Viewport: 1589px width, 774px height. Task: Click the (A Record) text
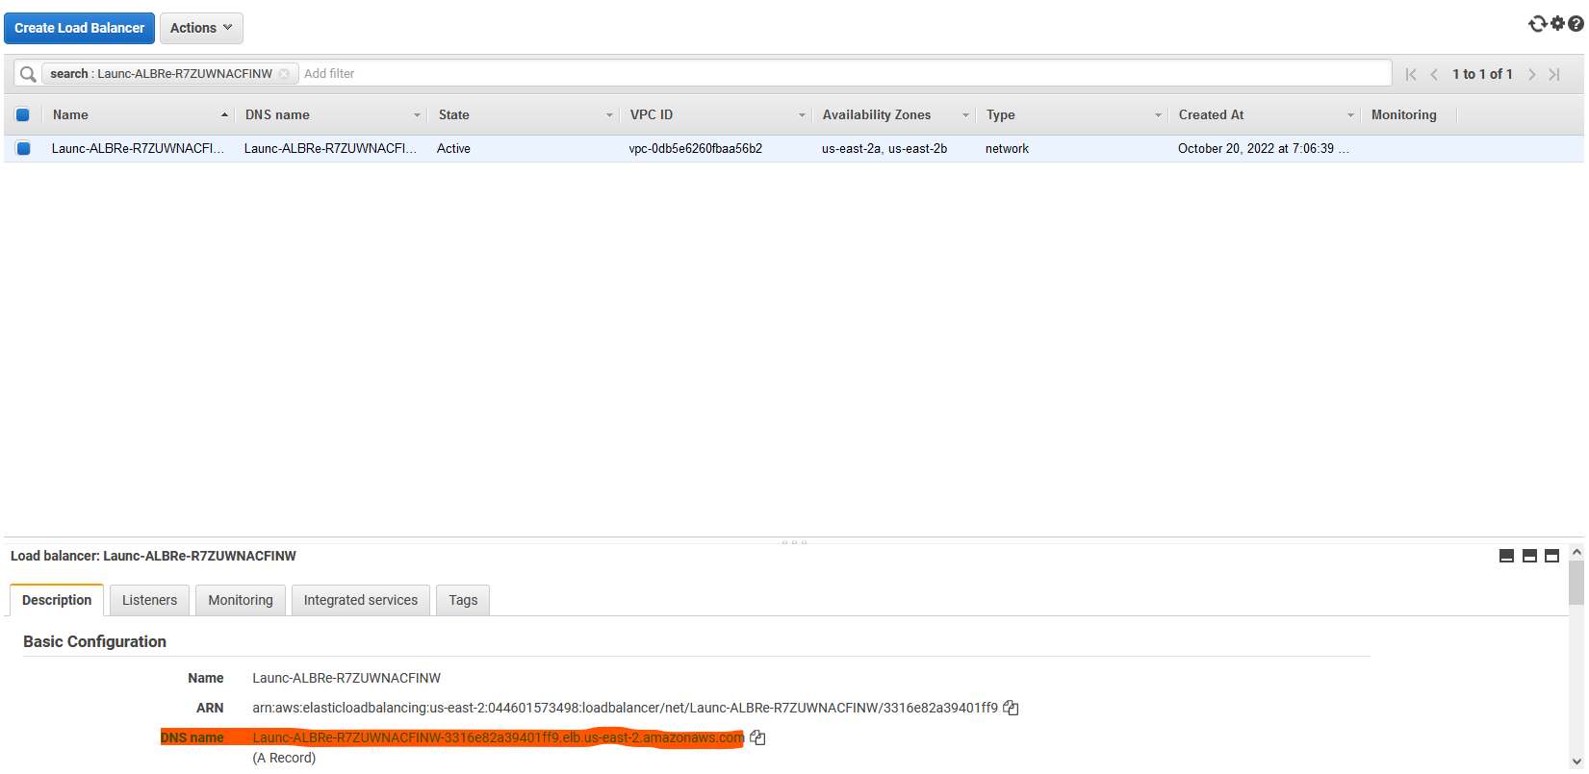pos(284,758)
